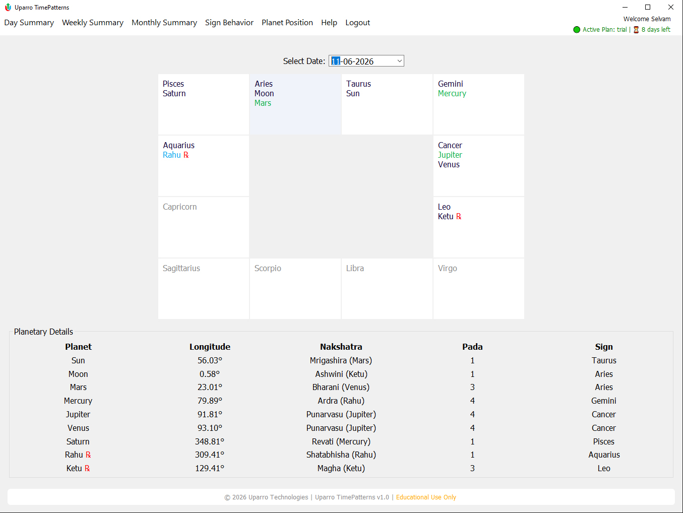Expand the Select Date dropdown arrow

[x=399, y=61]
